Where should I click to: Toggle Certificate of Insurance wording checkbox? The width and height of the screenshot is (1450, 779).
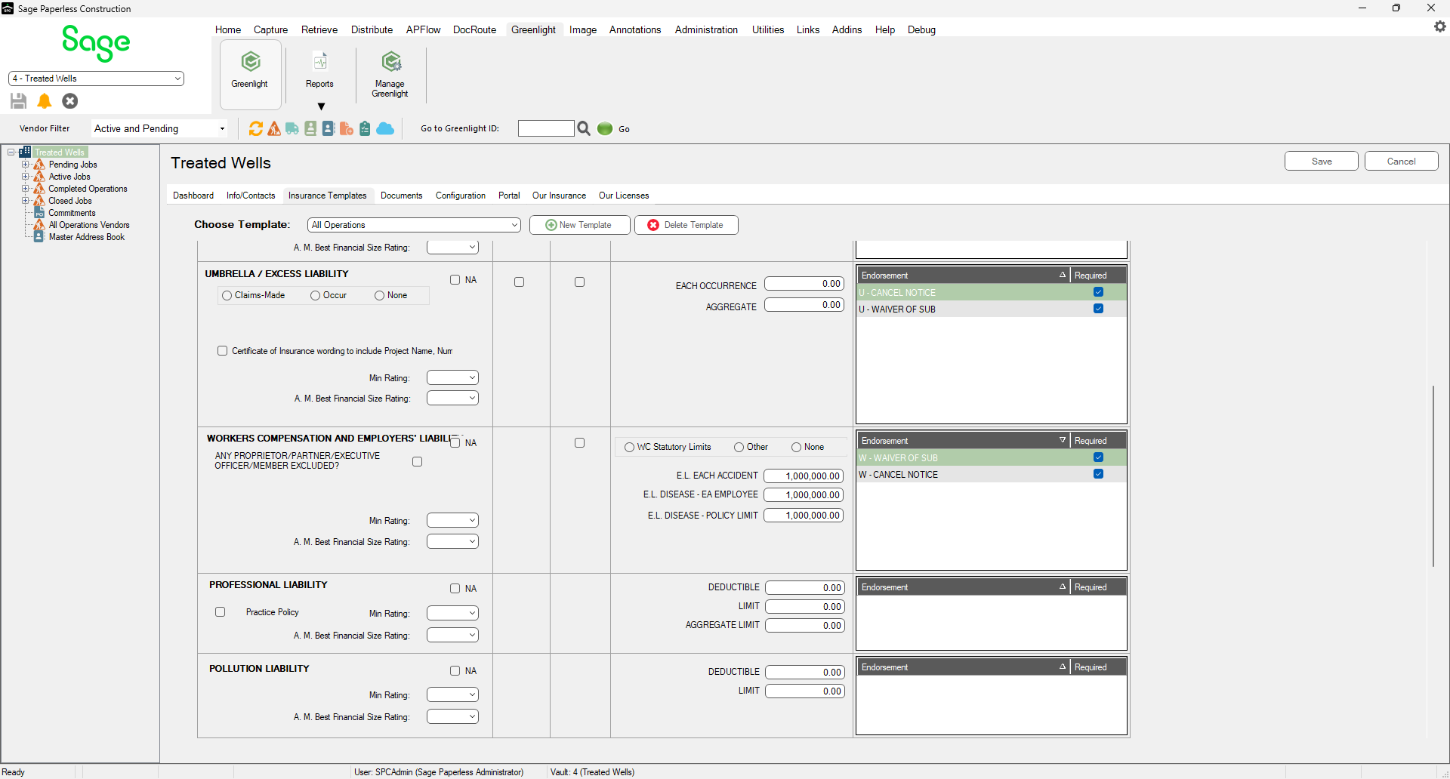click(223, 351)
